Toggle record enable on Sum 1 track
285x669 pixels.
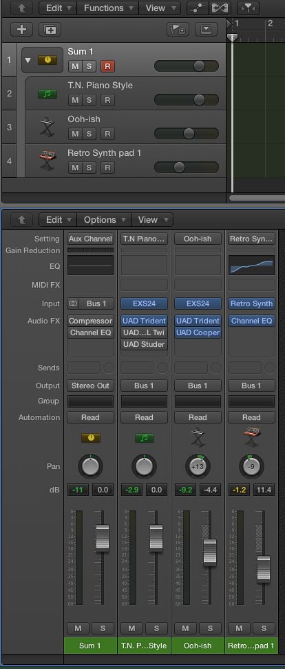click(107, 66)
